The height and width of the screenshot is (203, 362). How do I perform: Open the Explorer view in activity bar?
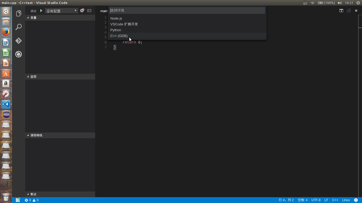pyautogui.click(x=19, y=13)
